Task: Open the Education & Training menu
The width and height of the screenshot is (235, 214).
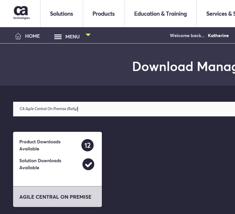Action: click(x=161, y=14)
